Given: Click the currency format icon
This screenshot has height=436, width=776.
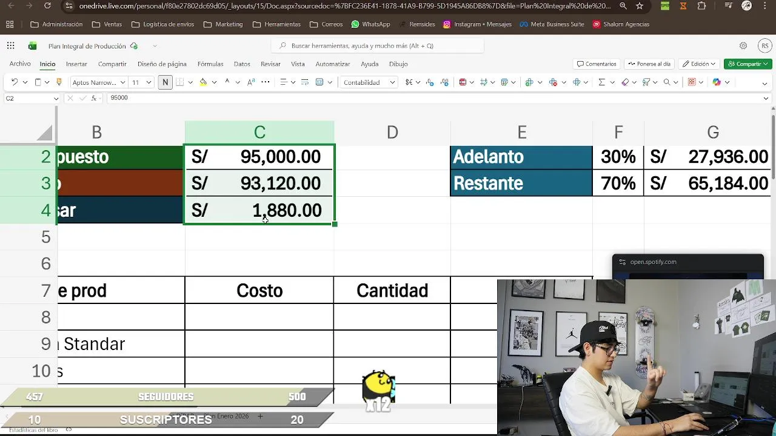Looking at the screenshot, I should tap(409, 82).
